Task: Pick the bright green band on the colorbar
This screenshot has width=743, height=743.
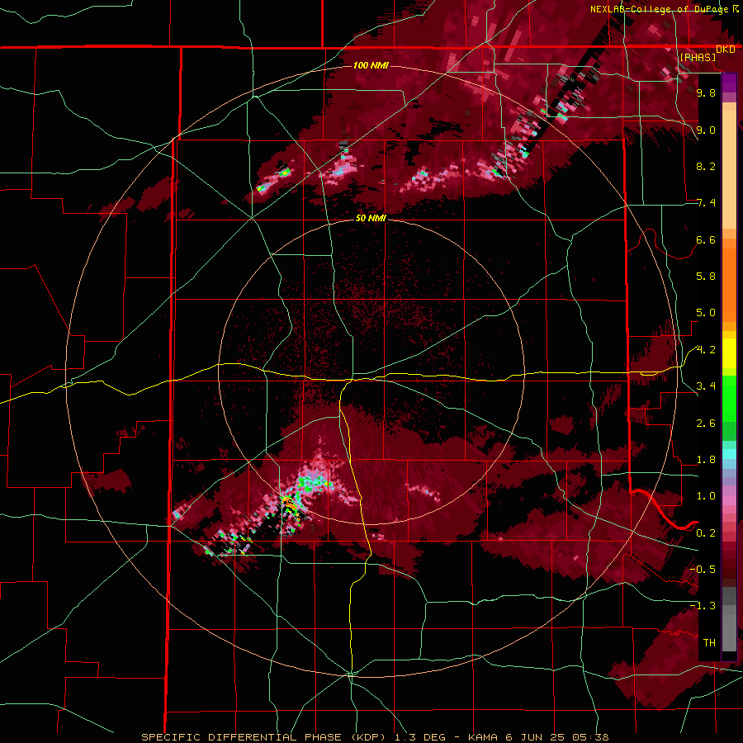Action: 729,399
